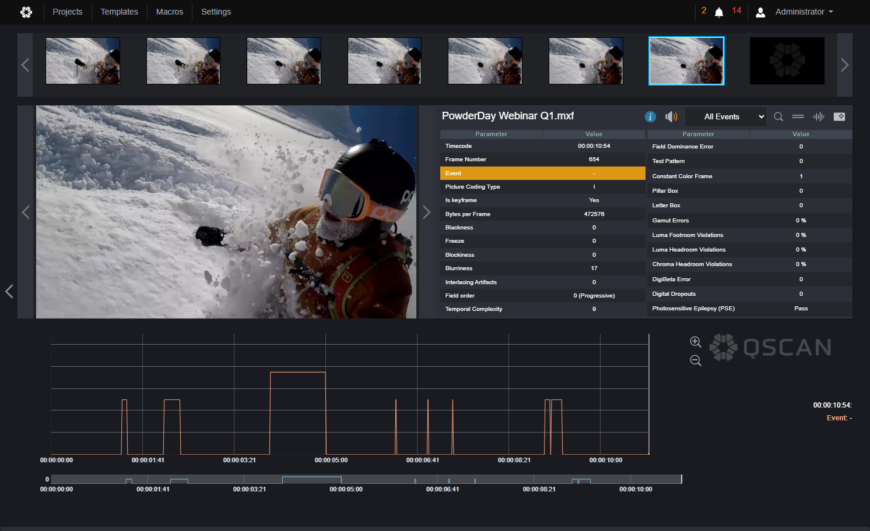Select the Field order parameter row

click(x=543, y=296)
